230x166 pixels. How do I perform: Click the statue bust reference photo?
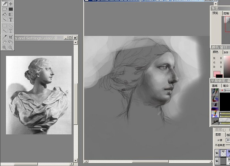coord(39,95)
